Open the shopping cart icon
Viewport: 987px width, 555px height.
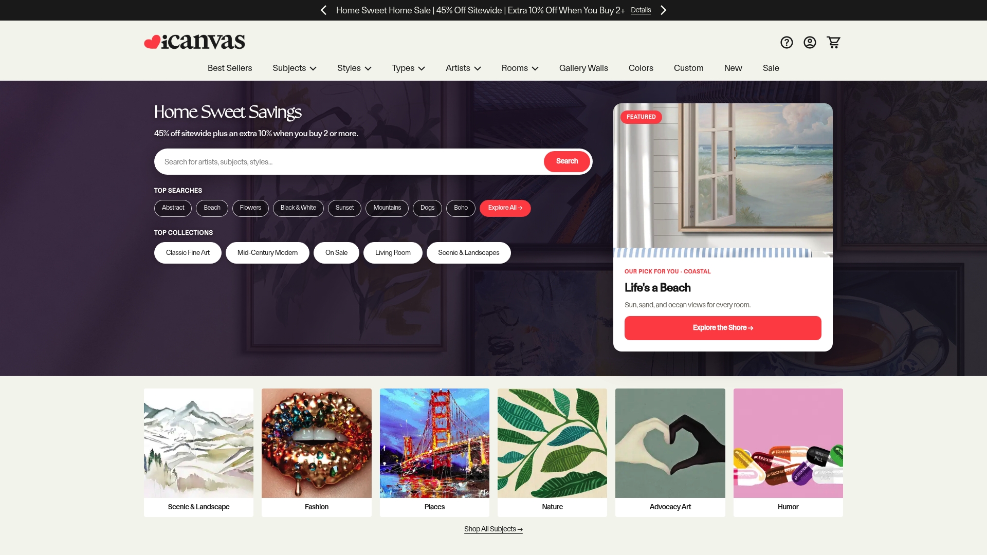(833, 42)
